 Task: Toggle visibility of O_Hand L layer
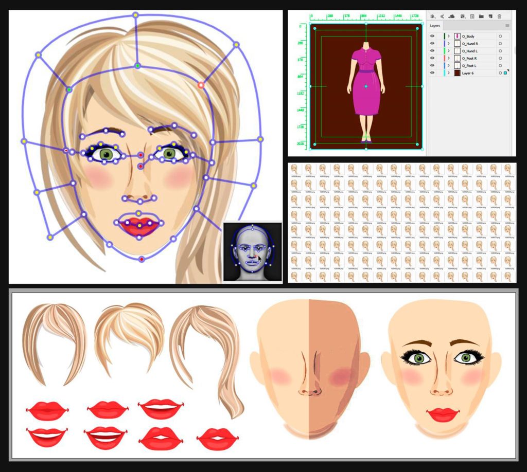tap(432, 51)
